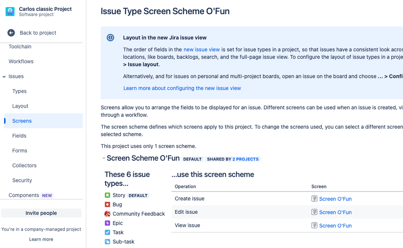Go Back to project
The image size is (403, 248).
click(x=38, y=33)
